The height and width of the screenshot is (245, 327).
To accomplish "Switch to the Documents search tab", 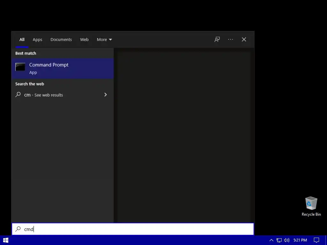I will click(61, 40).
